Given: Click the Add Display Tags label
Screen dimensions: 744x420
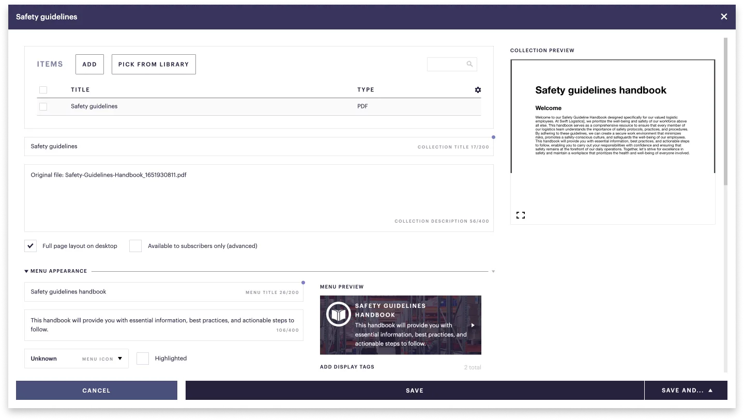Looking at the screenshot, I should point(347,367).
